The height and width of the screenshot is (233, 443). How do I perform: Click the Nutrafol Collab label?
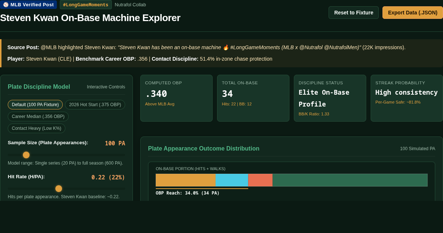[x=130, y=5]
